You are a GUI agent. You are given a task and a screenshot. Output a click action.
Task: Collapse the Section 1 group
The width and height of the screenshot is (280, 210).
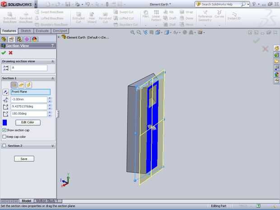coord(52,78)
